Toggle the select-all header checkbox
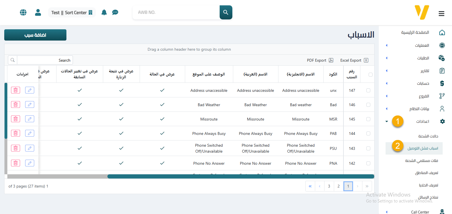 tap(370, 75)
